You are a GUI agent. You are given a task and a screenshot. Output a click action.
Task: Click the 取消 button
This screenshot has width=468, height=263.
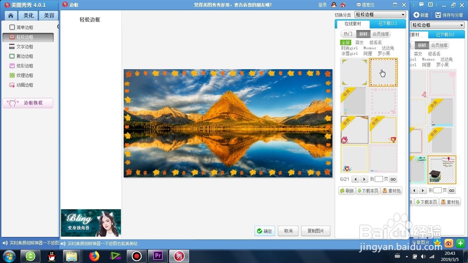(x=288, y=231)
